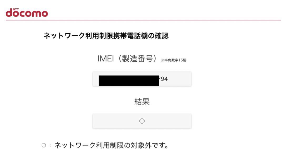
Task: Click the small NTT text above docomo
Action: pos(16,9)
